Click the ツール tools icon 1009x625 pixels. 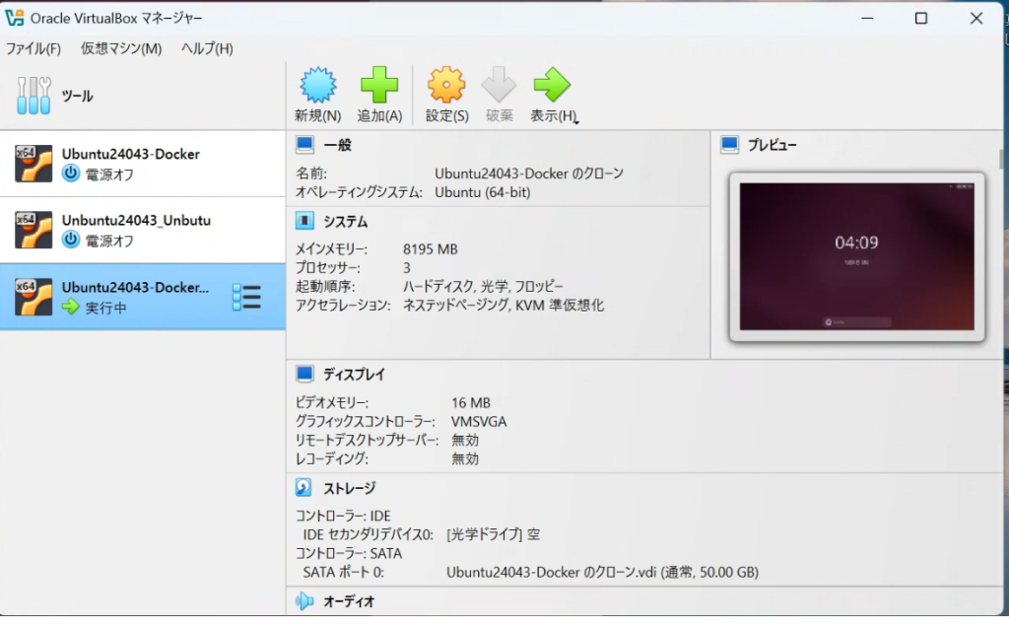33,96
